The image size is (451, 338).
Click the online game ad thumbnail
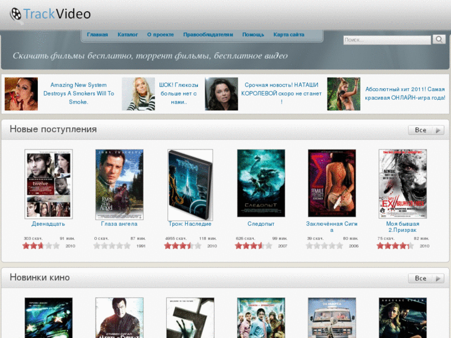tap(344, 94)
